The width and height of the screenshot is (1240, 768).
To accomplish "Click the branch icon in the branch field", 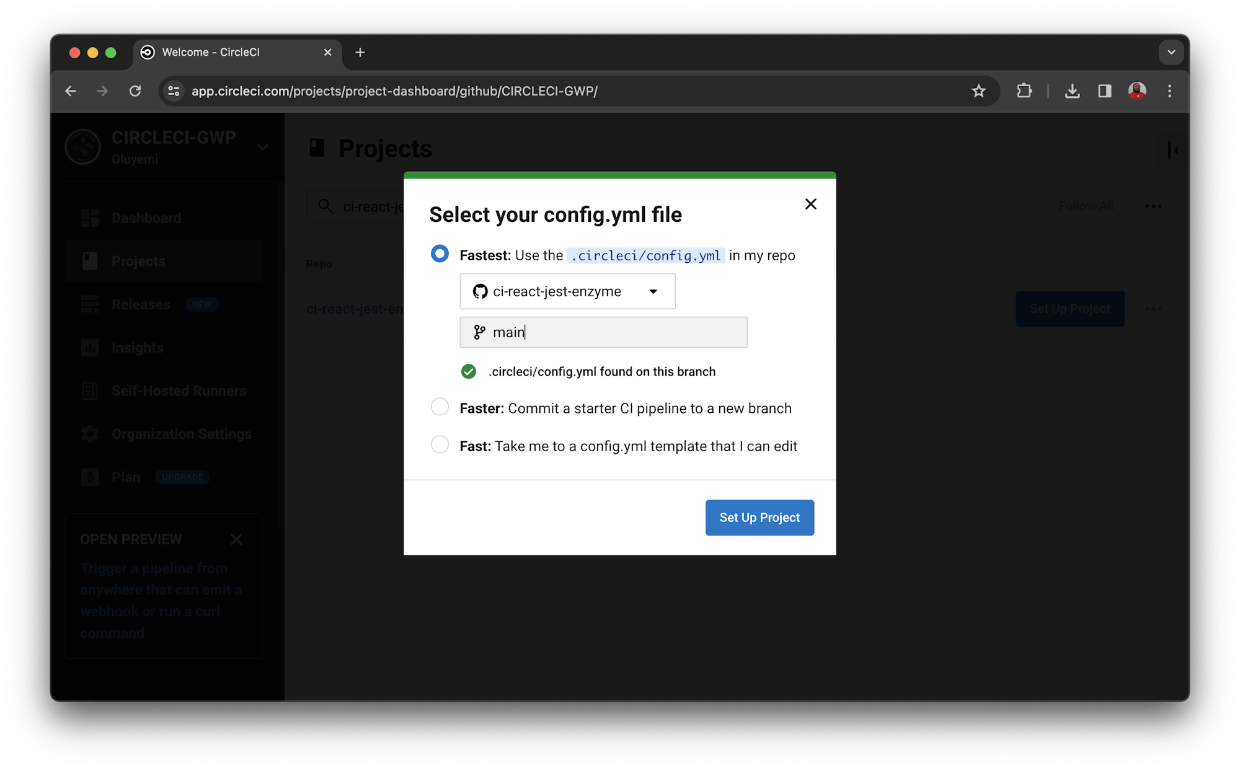I will click(x=478, y=332).
